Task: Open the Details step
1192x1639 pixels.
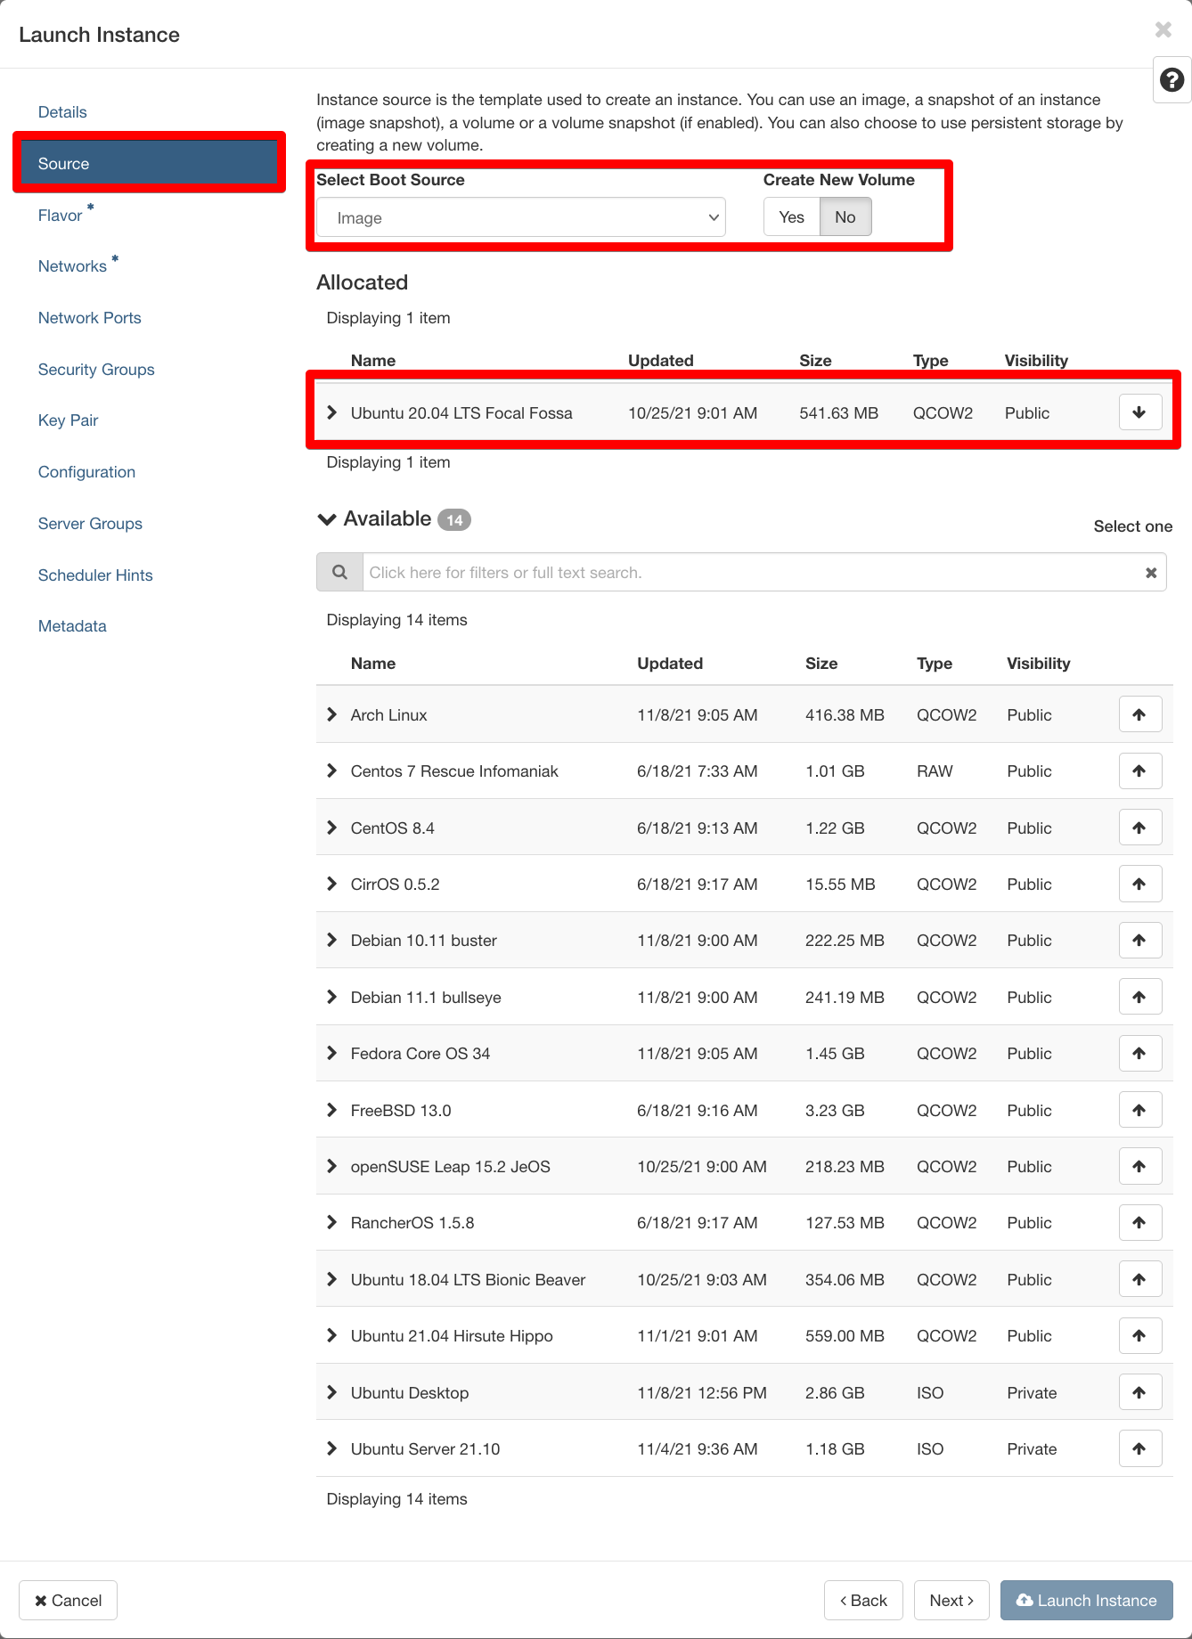Action: [x=62, y=112]
